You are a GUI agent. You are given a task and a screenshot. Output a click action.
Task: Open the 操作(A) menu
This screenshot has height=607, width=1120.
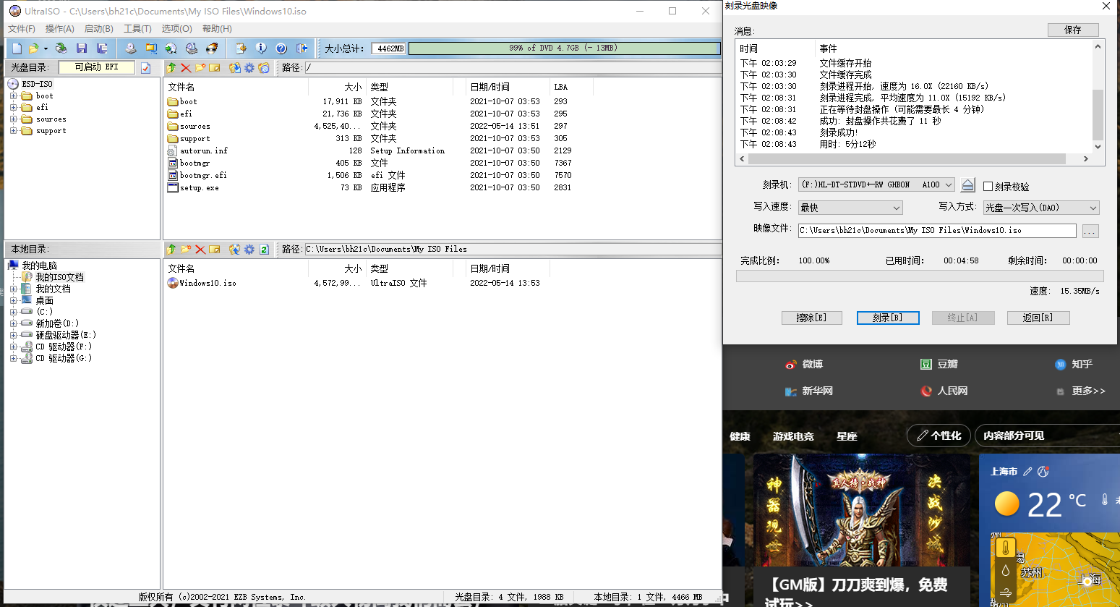[x=60, y=29]
